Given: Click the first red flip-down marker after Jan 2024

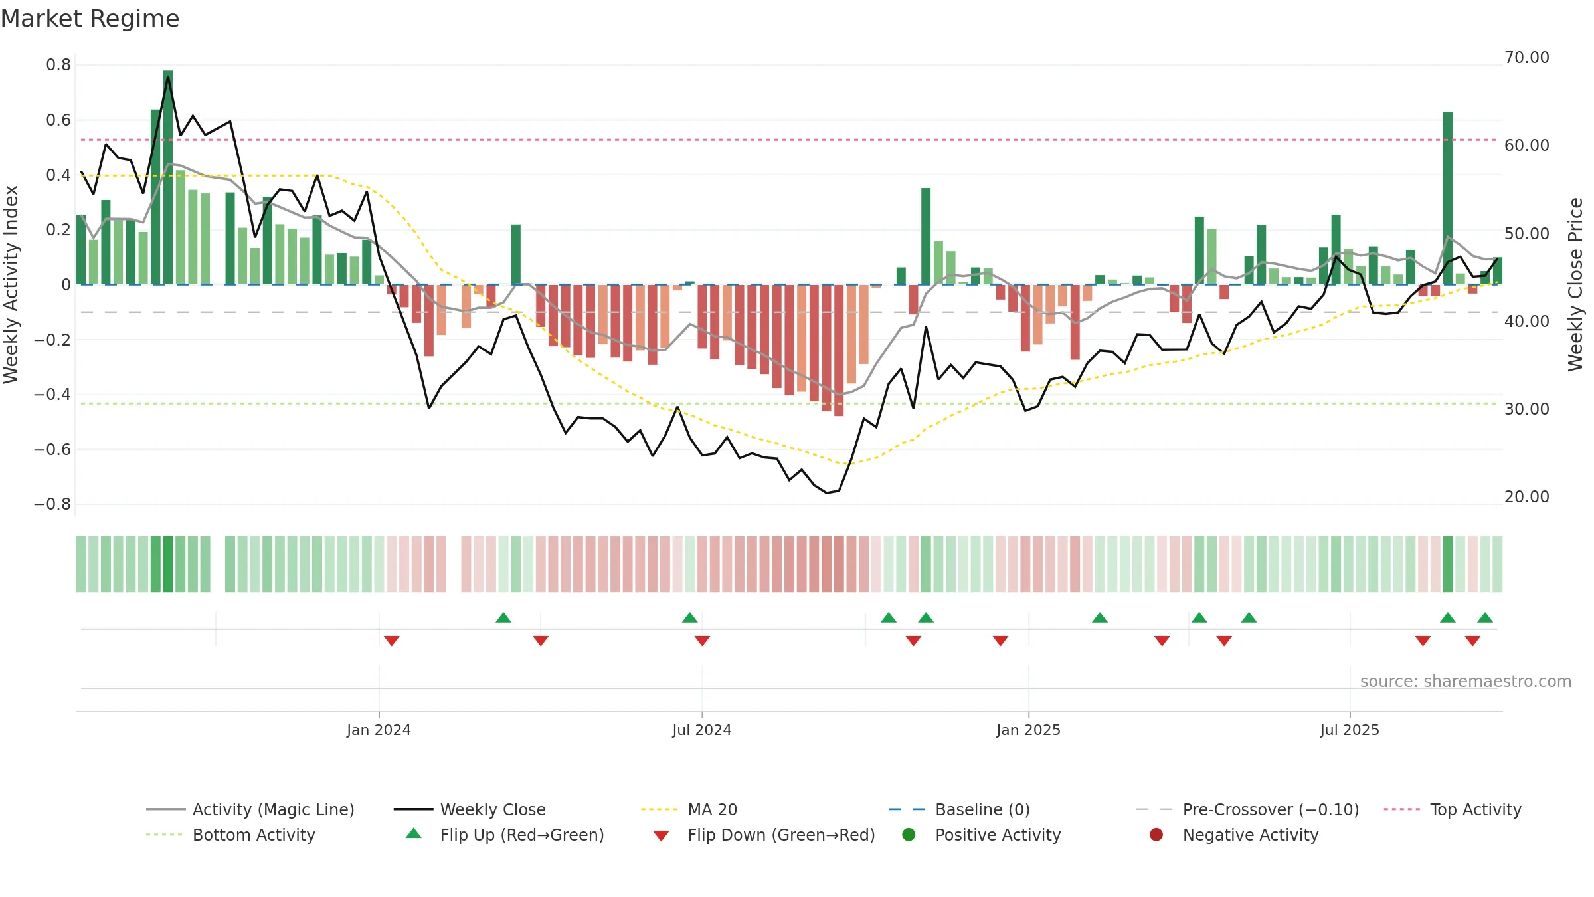Looking at the screenshot, I should click(392, 641).
